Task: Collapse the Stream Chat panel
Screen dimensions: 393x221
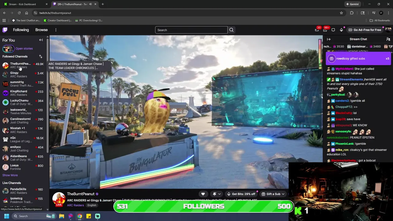Action: [x=329, y=39]
